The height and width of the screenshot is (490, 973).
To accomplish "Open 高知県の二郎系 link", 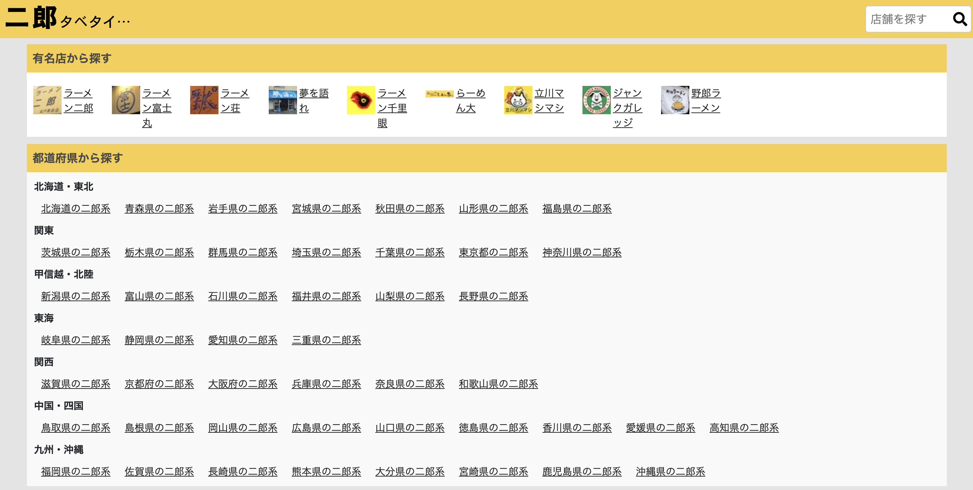I will click(x=744, y=428).
